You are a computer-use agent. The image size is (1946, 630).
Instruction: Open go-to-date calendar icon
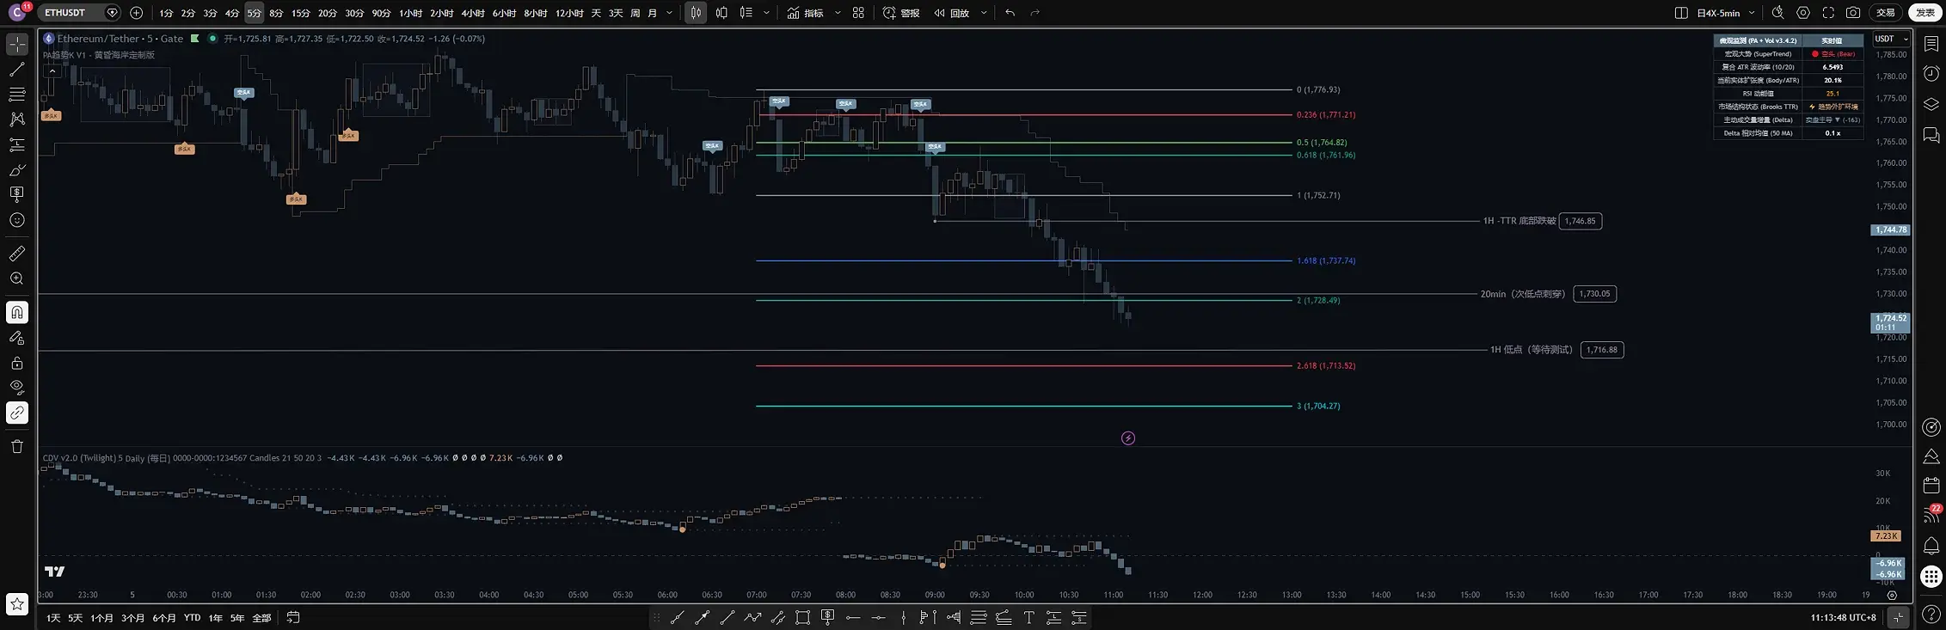(293, 617)
